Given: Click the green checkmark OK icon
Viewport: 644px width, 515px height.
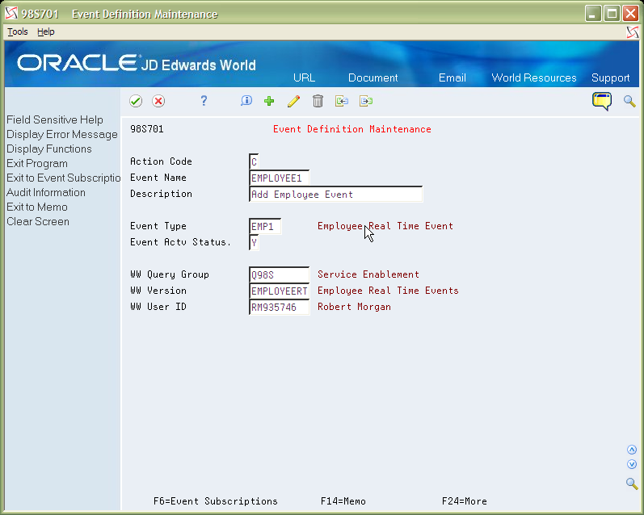Looking at the screenshot, I should (x=136, y=101).
